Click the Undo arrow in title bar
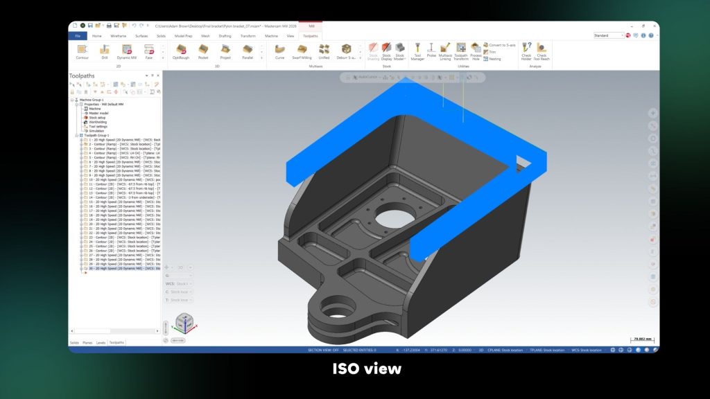 pyautogui.click(x=134, y=26)
